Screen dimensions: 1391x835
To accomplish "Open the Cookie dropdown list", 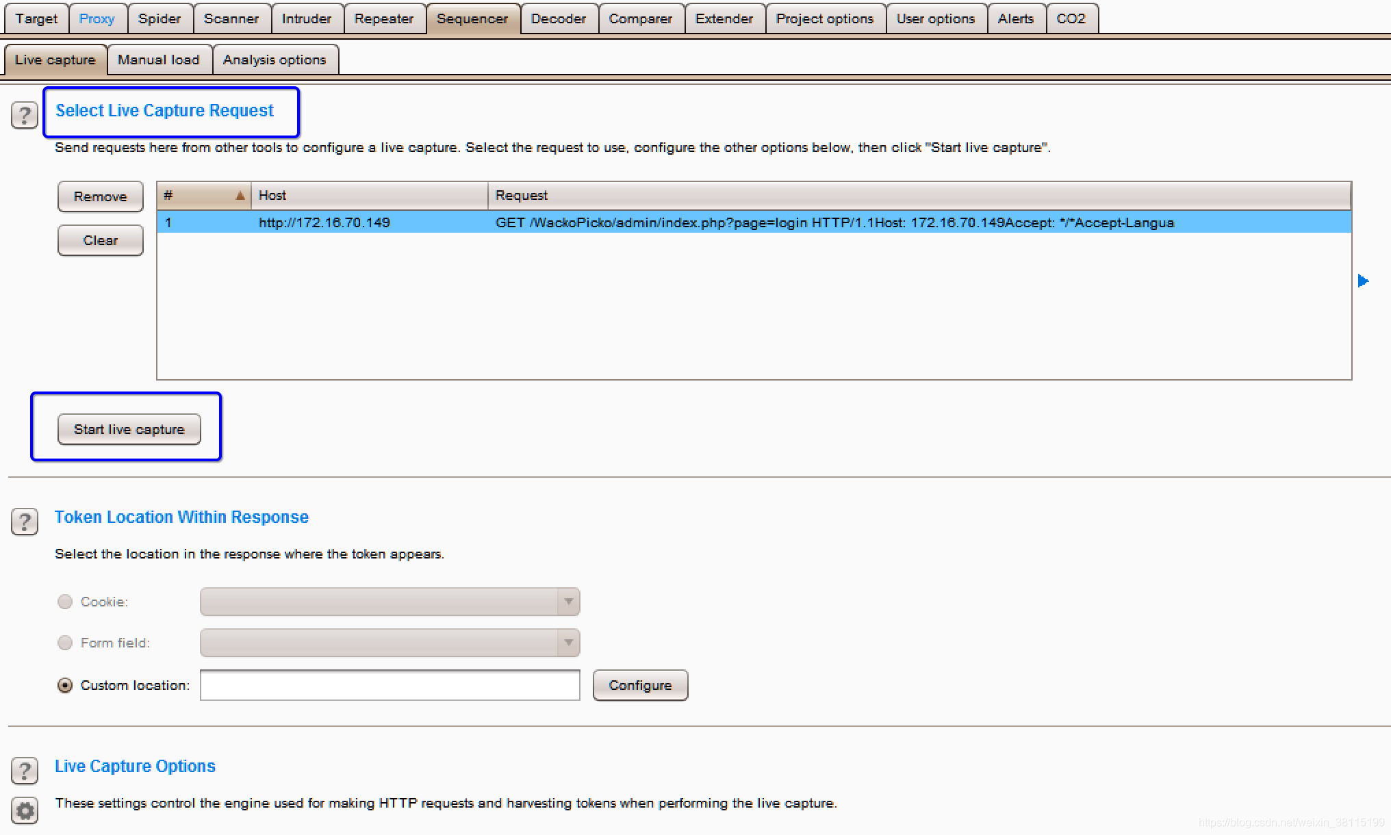I will pyautogui.click(x=567, y=602).
